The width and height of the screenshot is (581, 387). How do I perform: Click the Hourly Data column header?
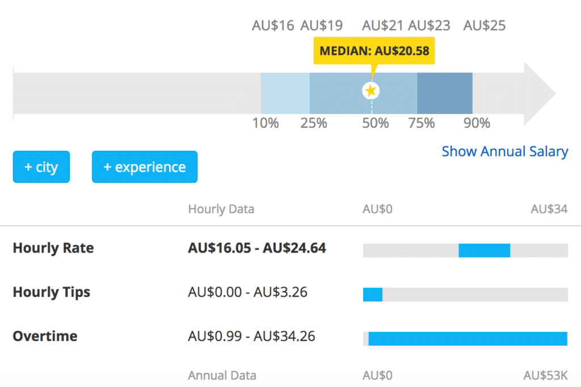point(221,209)
